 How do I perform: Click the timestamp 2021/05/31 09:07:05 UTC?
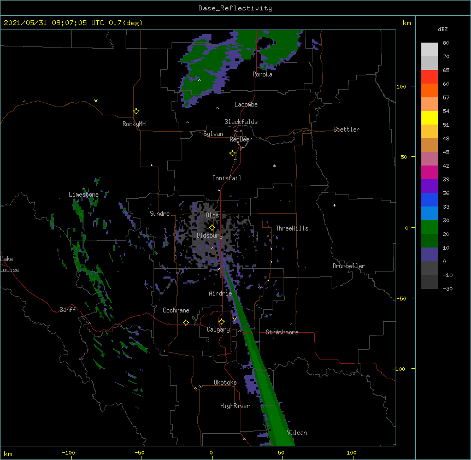pyautogui.click(x=54, y=23)
